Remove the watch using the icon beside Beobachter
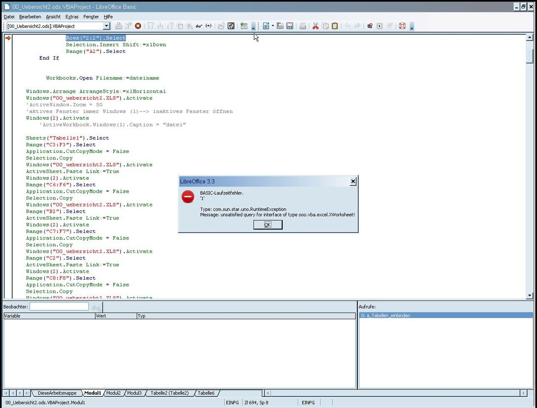The image size is (537, 408). click(97, 307)
